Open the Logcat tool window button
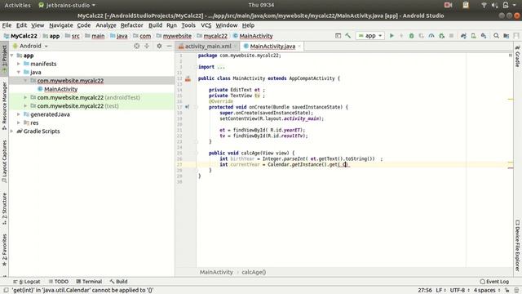Image resolution: width=522 pixels, height=294 pixels. pyautogui.click(x=27, y=282)
